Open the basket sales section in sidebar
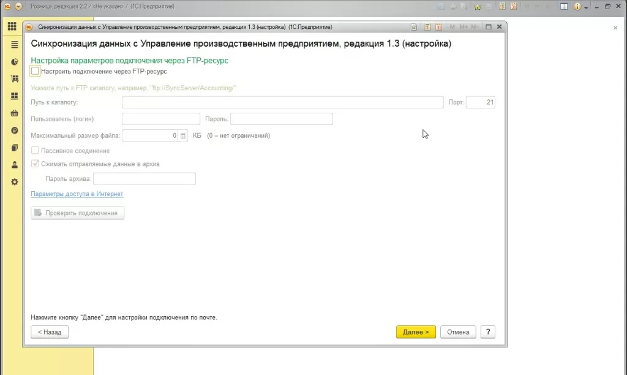The width and height of the screenshot is (627, 375). pos(15,113)
